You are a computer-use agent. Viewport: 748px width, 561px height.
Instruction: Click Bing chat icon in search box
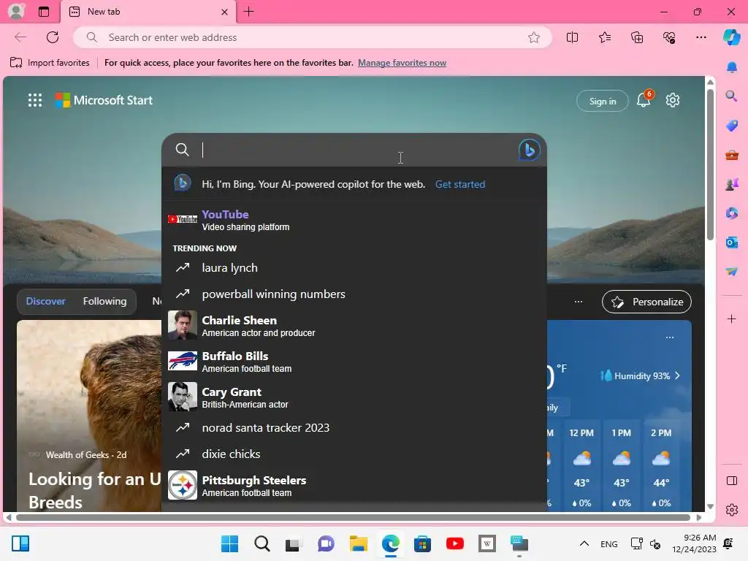(x=529, y=150)
